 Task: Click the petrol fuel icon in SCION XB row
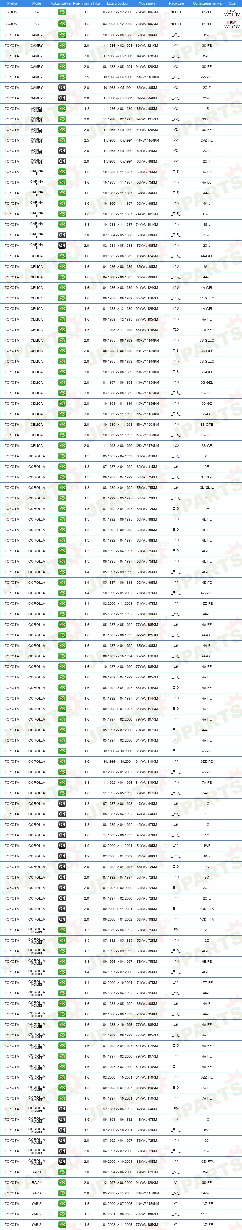62,24
